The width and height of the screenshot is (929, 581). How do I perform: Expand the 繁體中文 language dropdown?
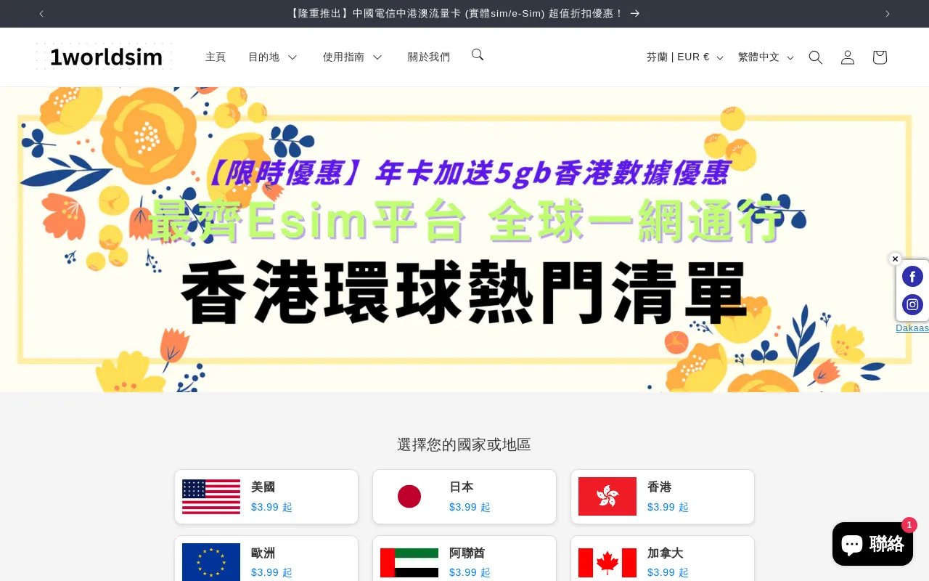click(x=766, y=57)
